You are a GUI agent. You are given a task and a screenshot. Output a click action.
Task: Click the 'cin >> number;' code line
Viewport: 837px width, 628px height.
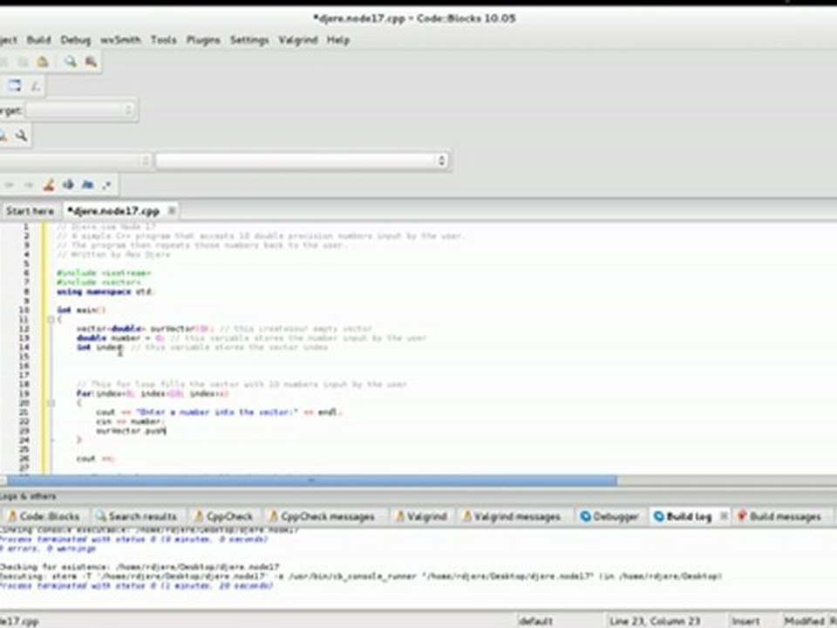(129, 421)
